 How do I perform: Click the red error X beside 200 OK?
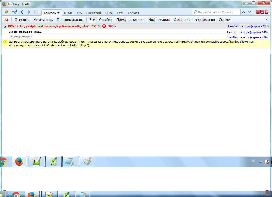point(104,26)
